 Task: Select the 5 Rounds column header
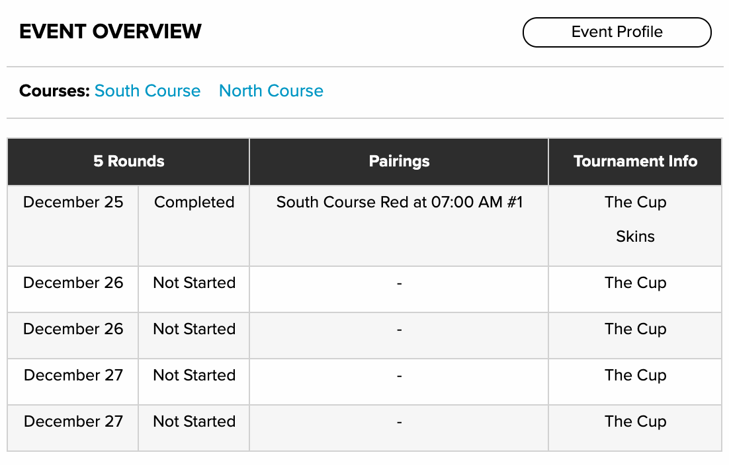tap(128, 162)
